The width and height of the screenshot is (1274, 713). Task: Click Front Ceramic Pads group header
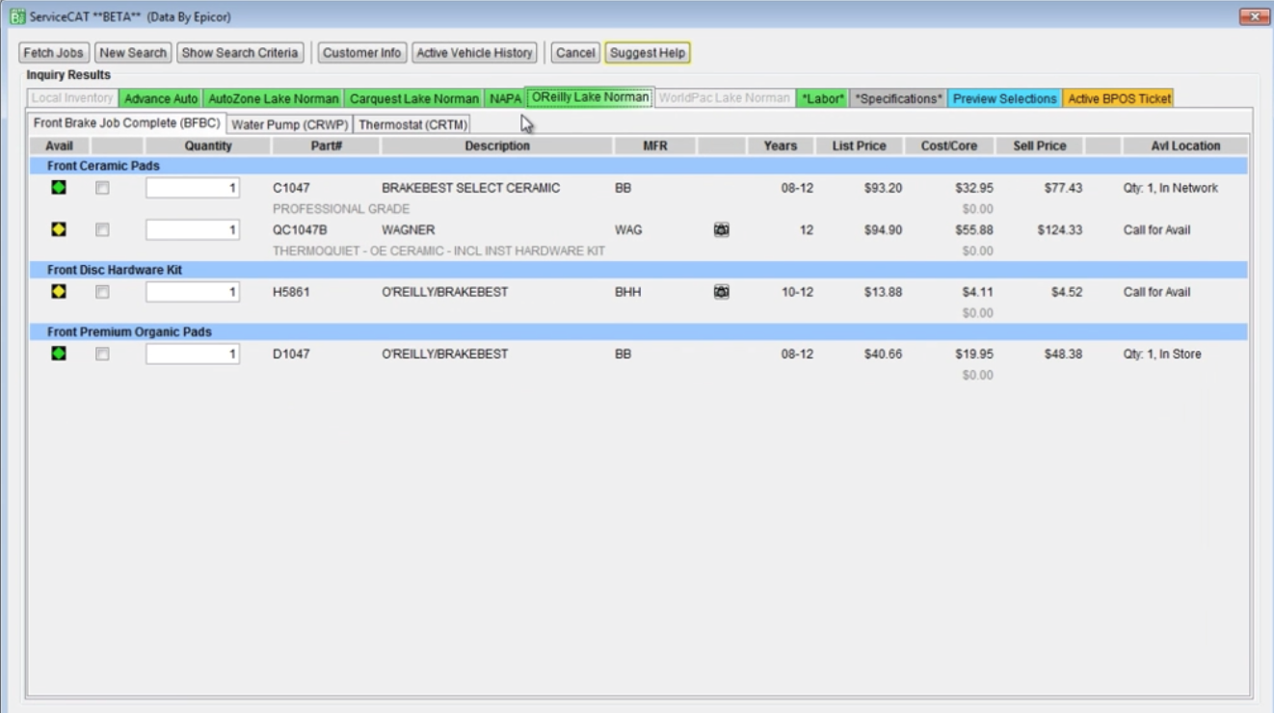click(637, 166)
